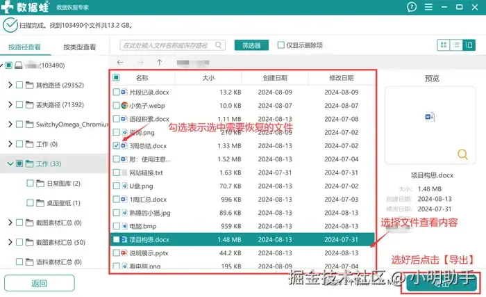Click the PowerPoint icon of 说明展示.pptx
The height and width of the screenshot is (297, 486).
click(124, 253)
